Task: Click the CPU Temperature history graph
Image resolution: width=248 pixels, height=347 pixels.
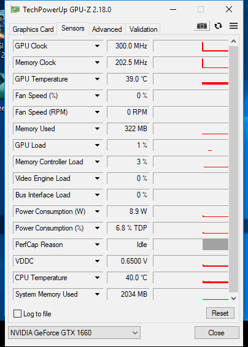Action: [x=191, y=278]
